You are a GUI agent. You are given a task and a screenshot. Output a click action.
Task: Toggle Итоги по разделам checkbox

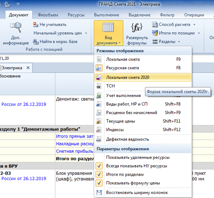tap(99, 175)
